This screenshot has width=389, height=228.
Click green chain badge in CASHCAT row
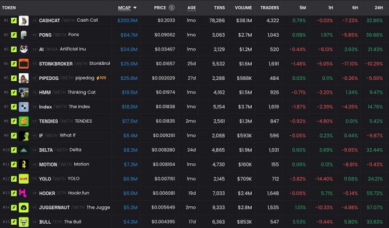[14, 21]
